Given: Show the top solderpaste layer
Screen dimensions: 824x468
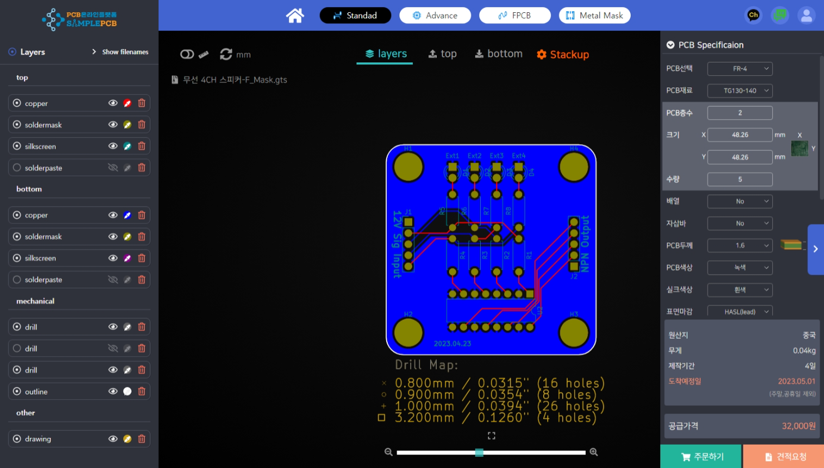Looking at the screenshot, I should point(113,168).
